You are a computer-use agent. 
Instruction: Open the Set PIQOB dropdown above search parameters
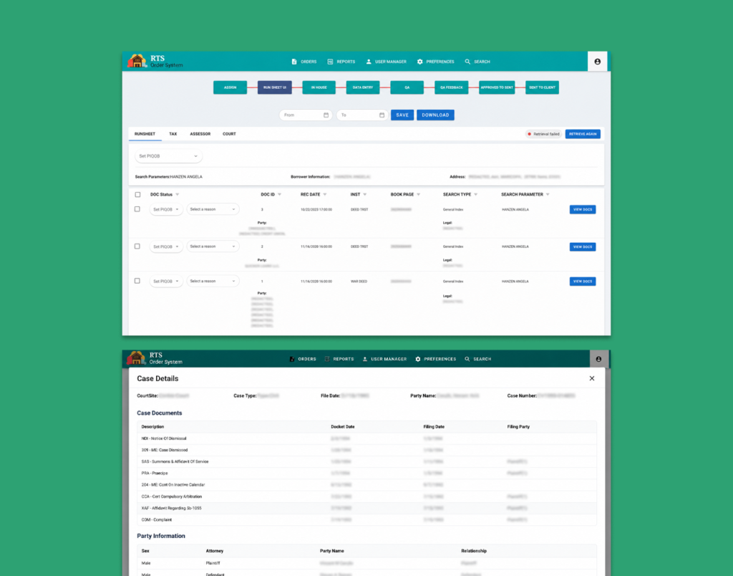168,156
